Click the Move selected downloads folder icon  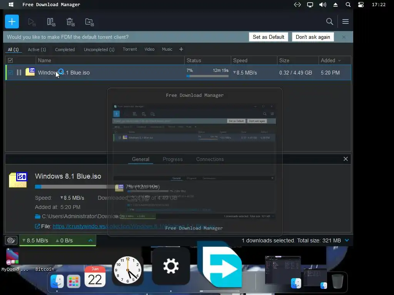coord(89,22)
